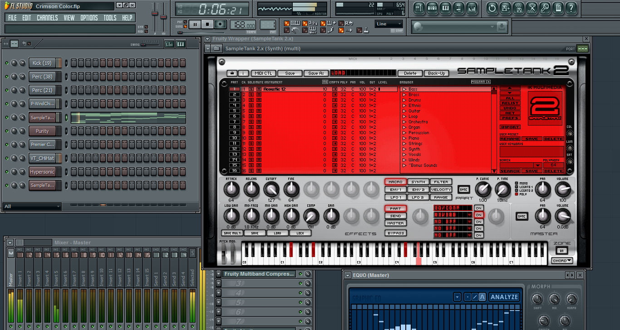Viewport: 620px width, 330px height.
Task: Toggle ON for the REVERB effect slot
Action: click(x=478, y=215)
